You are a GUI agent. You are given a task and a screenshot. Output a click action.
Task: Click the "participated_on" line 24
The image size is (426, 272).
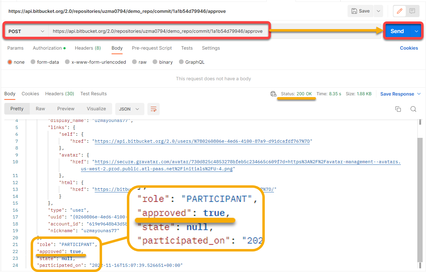tap(110, 265)
